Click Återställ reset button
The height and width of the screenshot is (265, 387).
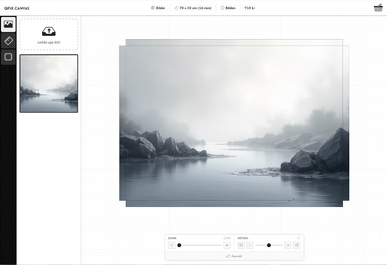click(234, 256)
